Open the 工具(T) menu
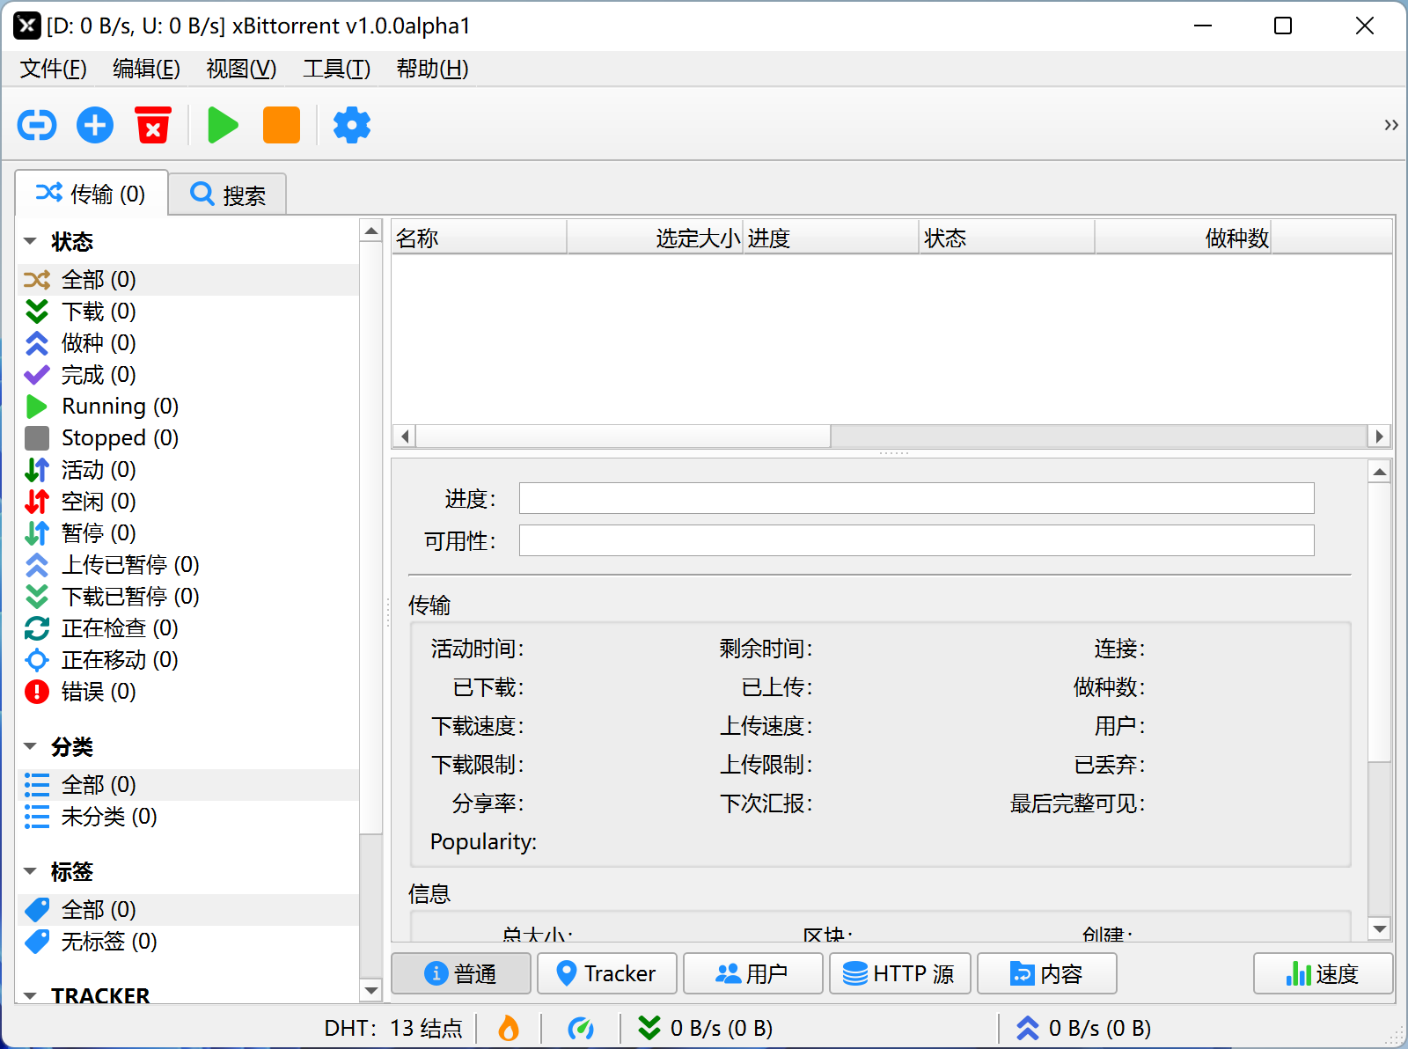This screenshot has width=1408, height=1049. tap(336, 69)
